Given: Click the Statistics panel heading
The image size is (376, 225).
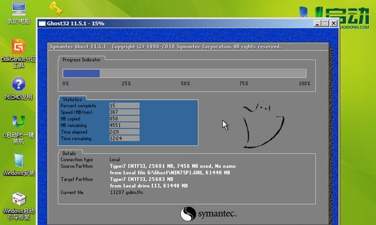Looking at the screenshot, I should (x=72, y=100).
